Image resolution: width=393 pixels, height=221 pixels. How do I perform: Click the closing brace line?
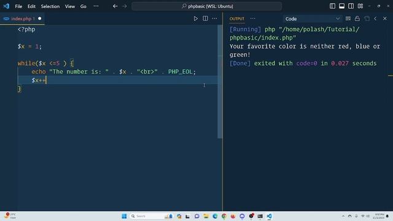pos(19,88)
